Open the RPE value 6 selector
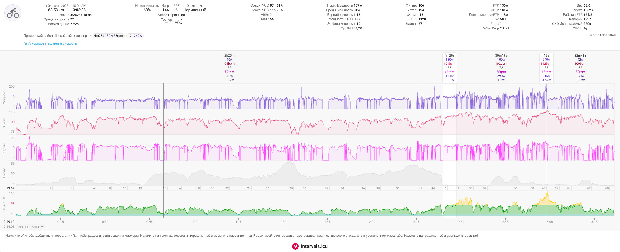 click(x=177, y=10)
